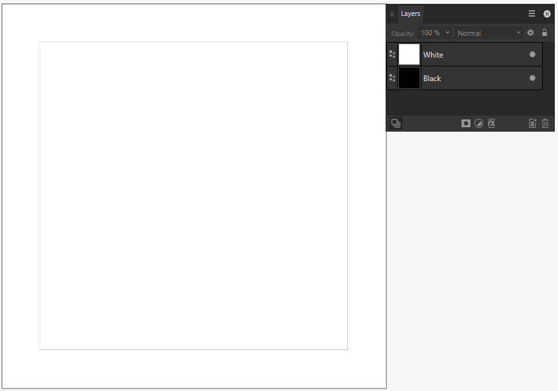Click the panel drag handle beside Layers
This screenshot has height=391, width=558.
pos(392,14)
